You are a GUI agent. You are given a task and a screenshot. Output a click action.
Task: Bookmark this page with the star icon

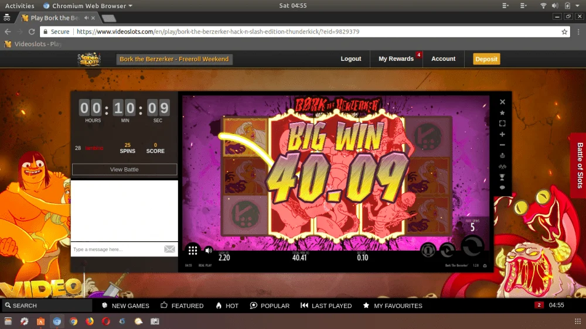tap(564, 32)
